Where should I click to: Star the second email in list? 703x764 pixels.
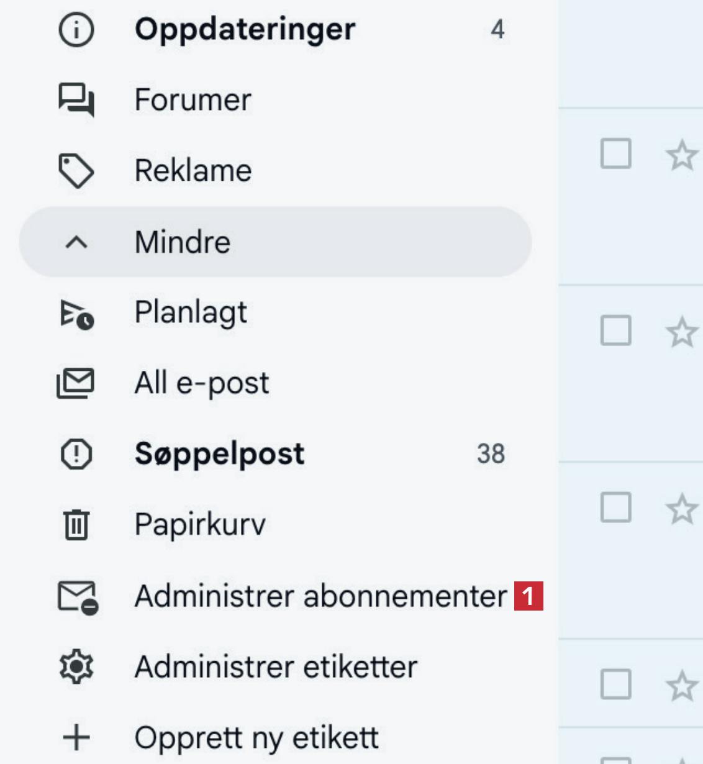click(681, 332)
